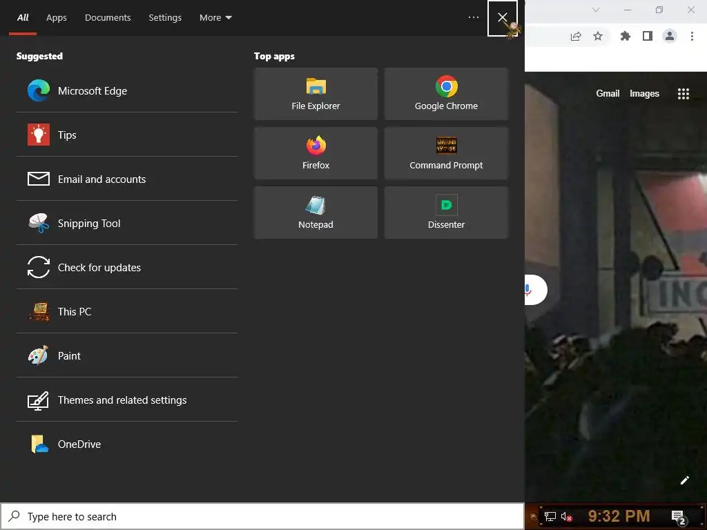The height and width of the screenshot is (530, 707).
Task: Open search options ellipsis menu
Action: pos(474,17)
